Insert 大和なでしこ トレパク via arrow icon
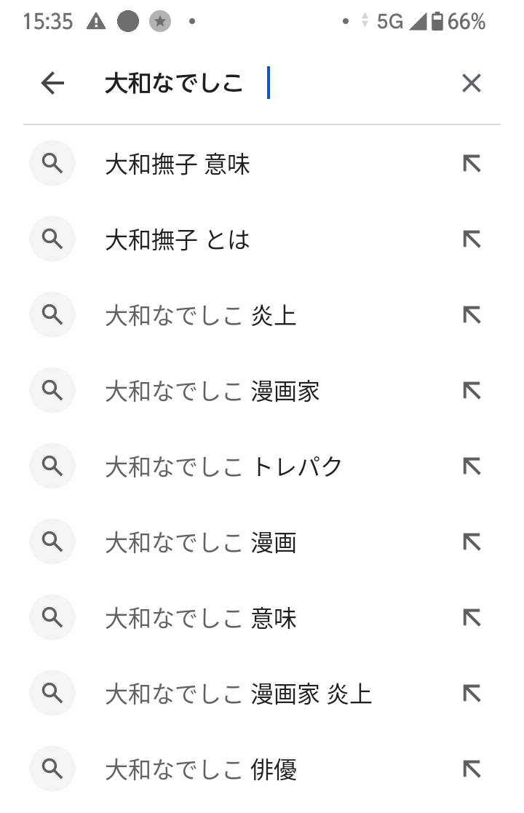This screenshot has height=813, width=524. pyautogui.click(x=472, y=467)
